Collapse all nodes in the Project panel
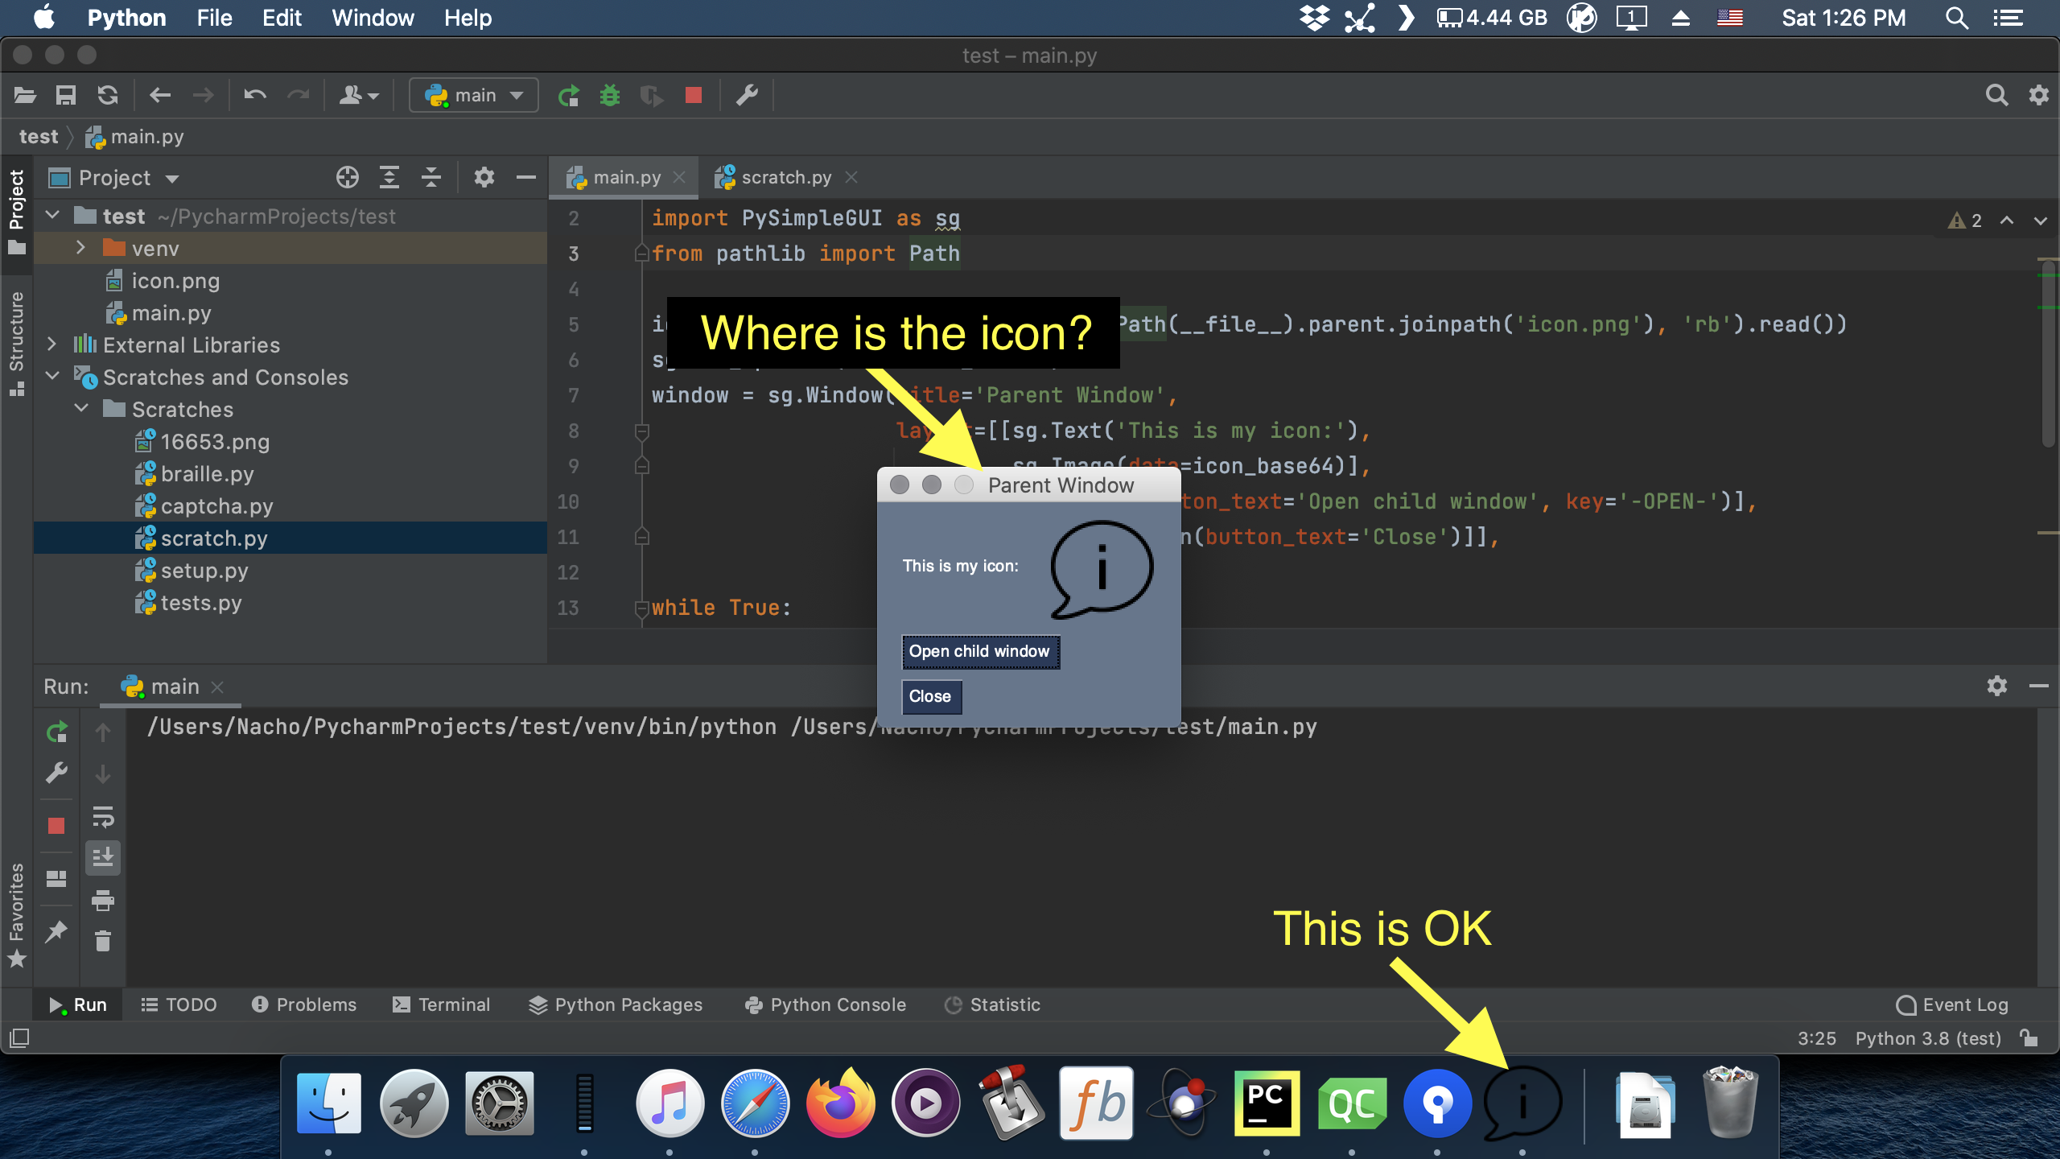The width and height of the screenshot is (2060, 1159). tap(431, 177)
